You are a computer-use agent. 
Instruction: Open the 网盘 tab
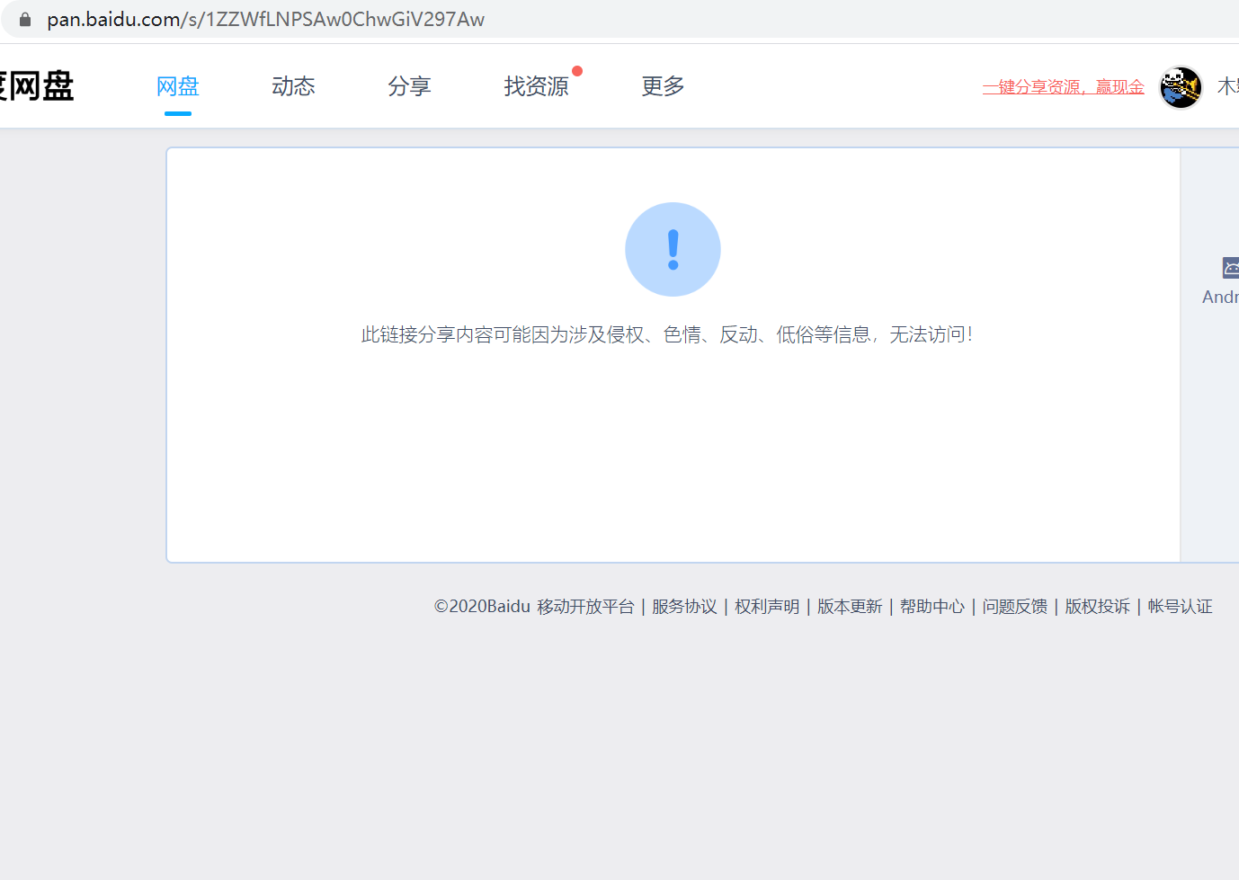(178, 86)
